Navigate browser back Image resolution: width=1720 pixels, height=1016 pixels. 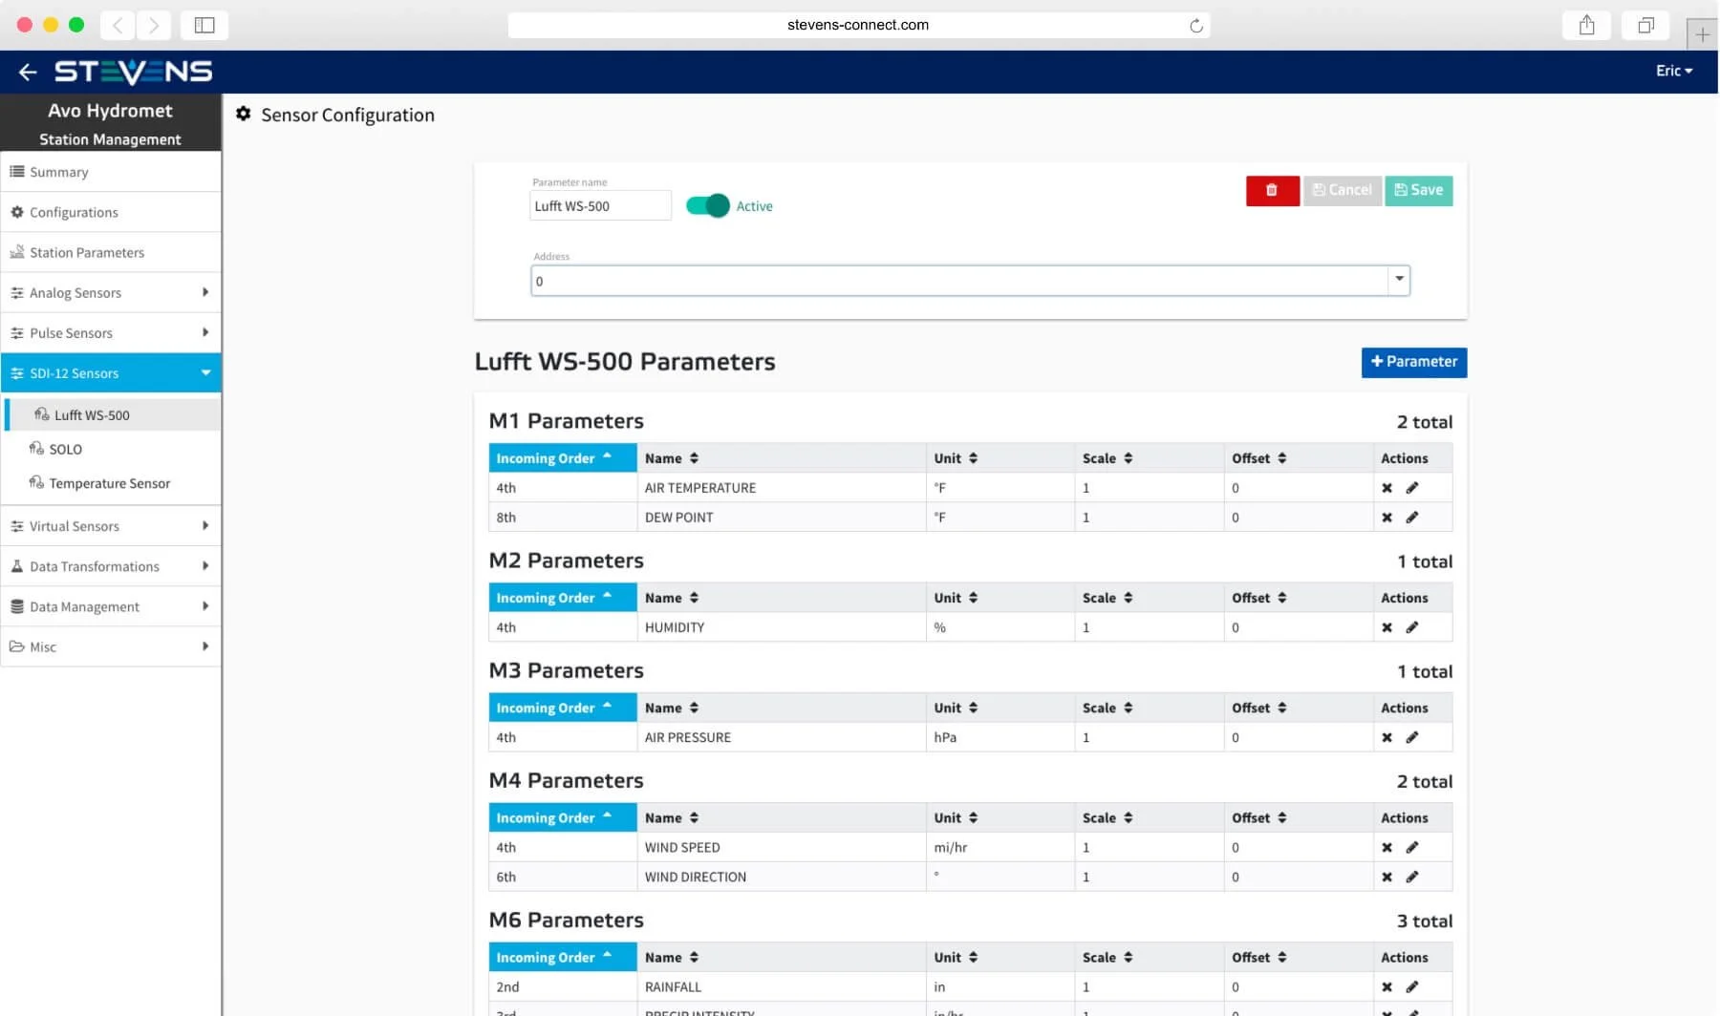click(118, 25)
